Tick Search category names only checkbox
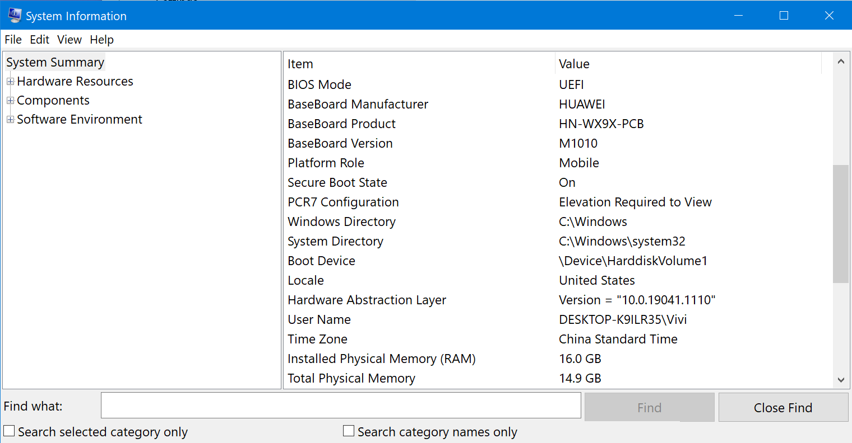The width and height of the screenshot is (852, 443). click(349, 431)
